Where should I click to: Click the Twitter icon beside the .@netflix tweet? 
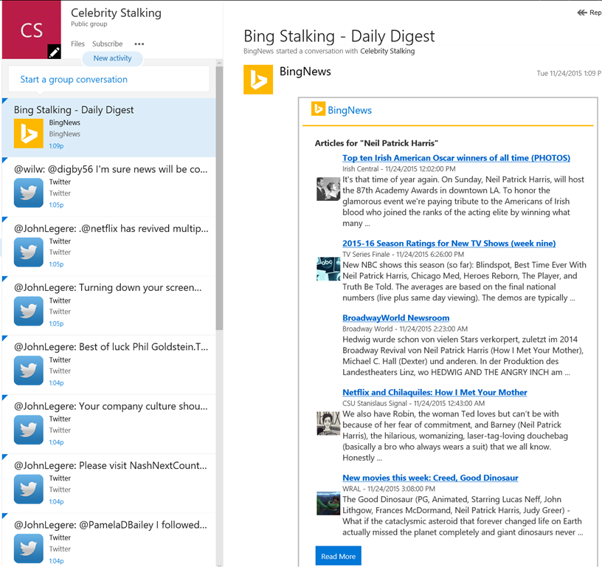[x=29, y=252]
